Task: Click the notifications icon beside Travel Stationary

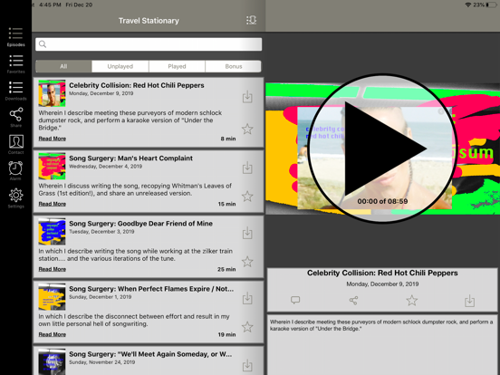Action: click(x=251, y=21)
